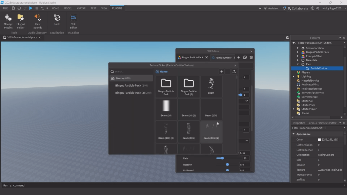Click the search box in Texture Picker
The height and width of the screenshot is (195, 347).
pos(131,71)
